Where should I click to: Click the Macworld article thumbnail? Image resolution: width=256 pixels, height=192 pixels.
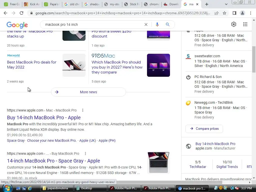[x=74, y=65]
